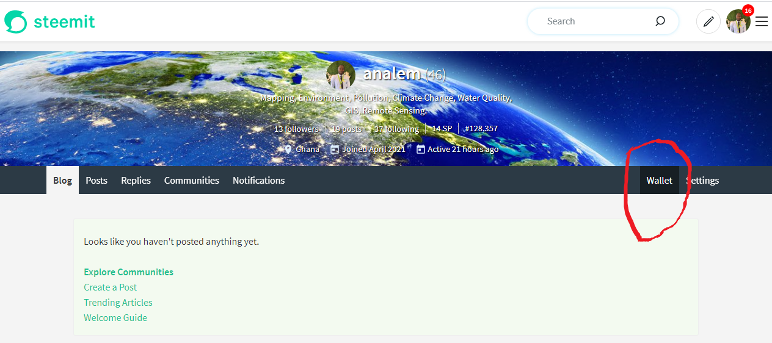Click the Steemit logo
772x343 pixels.
click(49, 22)
